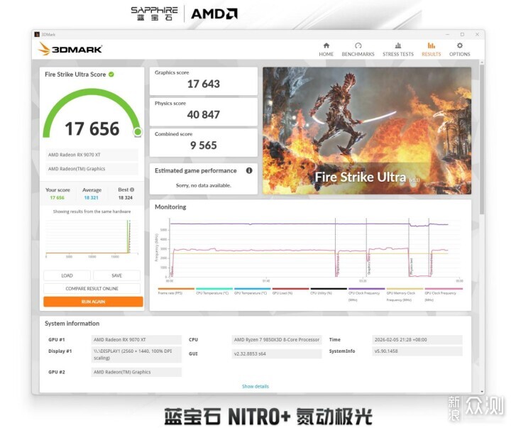Click the Time field 2026-02-05 21:28
Image resolution: width=511 pixels, height=428 pixels.
click(417, 340)
